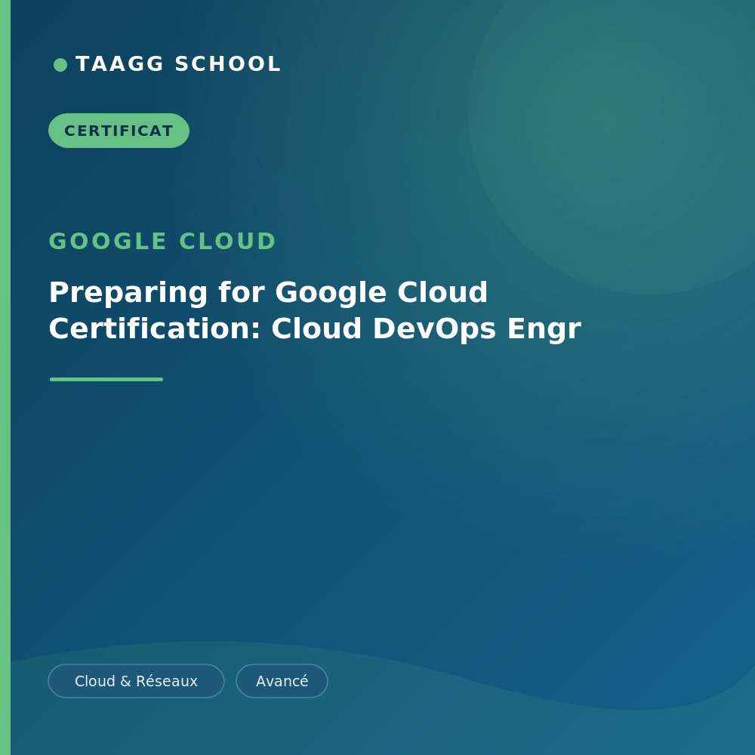
Task: Open the Preparing for Google Cloud Certification title
Action: 315,310
